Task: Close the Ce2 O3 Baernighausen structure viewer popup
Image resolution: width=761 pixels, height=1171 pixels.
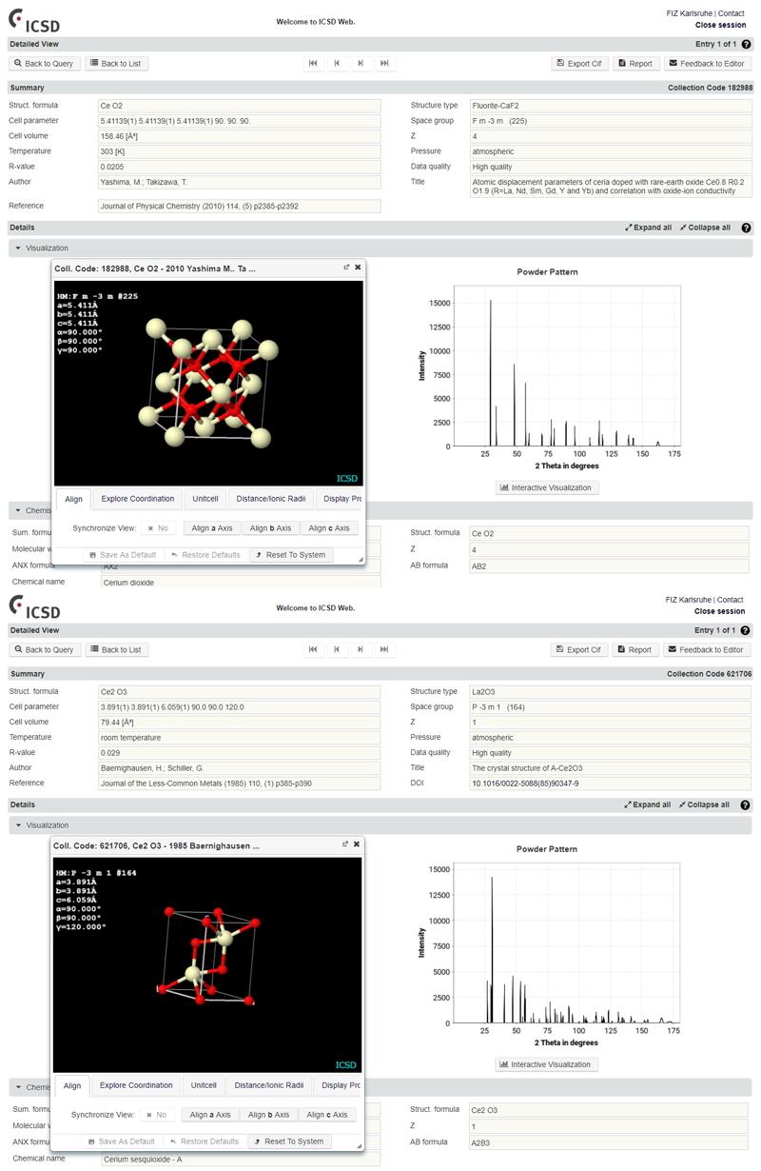Action: click(357, 844)
